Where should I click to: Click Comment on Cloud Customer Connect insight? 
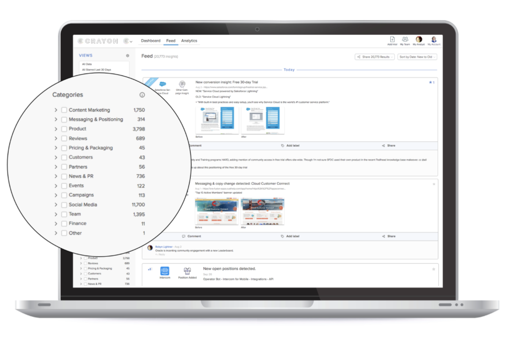click(192, 236)
